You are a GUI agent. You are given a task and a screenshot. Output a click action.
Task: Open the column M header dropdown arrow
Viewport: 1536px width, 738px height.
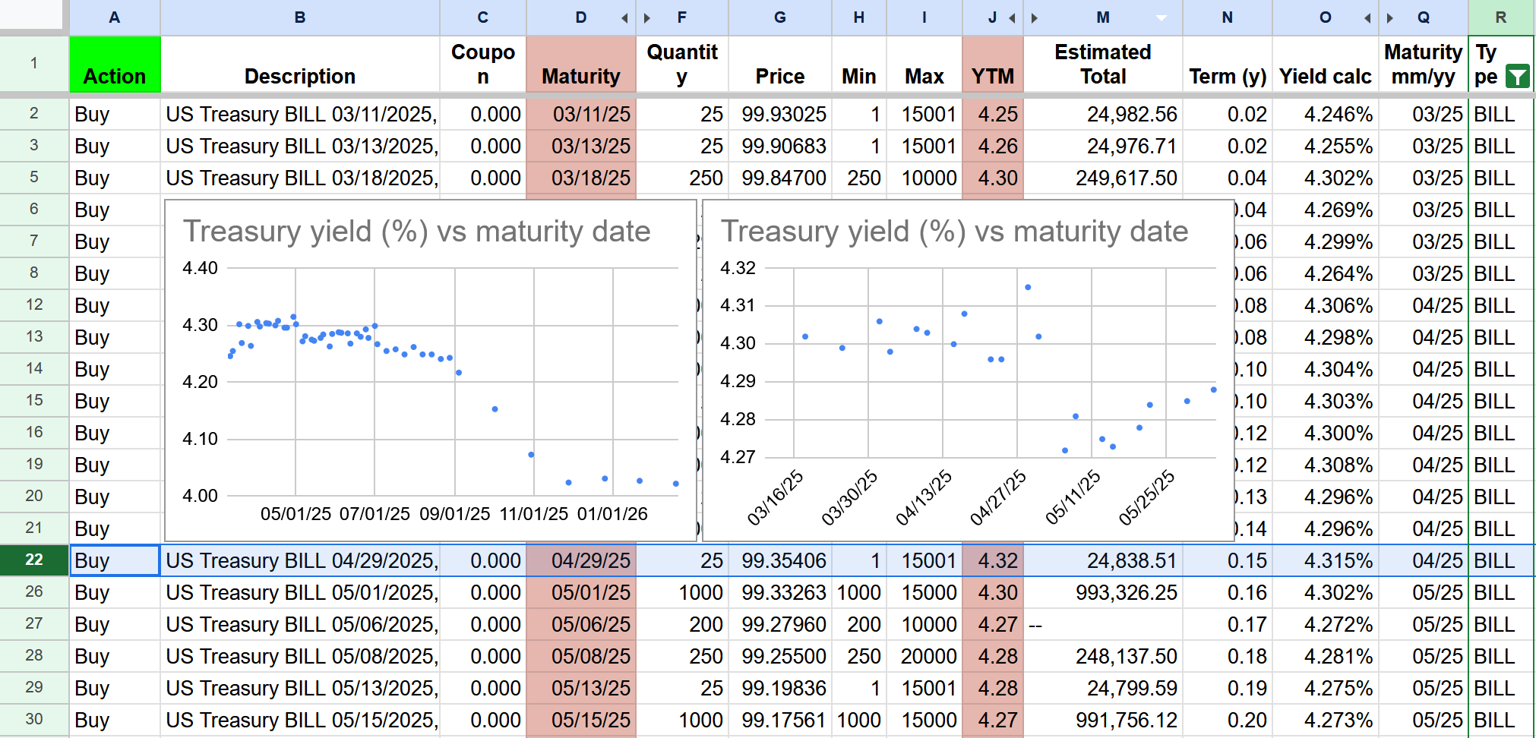(1161, 17)
